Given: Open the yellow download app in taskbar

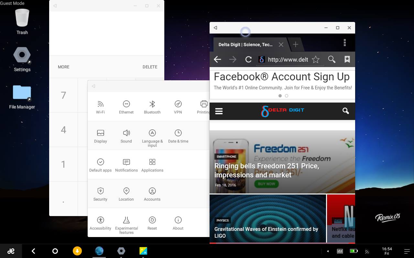Looking at the screenshot, I should point(77,251).
